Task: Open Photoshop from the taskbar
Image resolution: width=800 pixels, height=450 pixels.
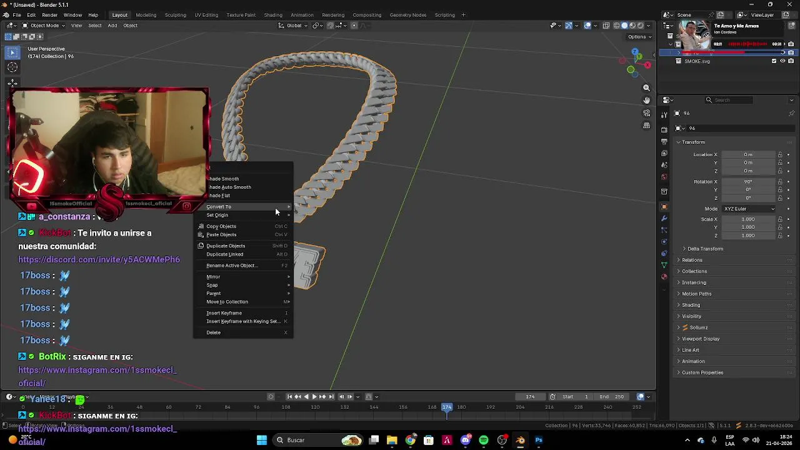Action: coord(539,440)
